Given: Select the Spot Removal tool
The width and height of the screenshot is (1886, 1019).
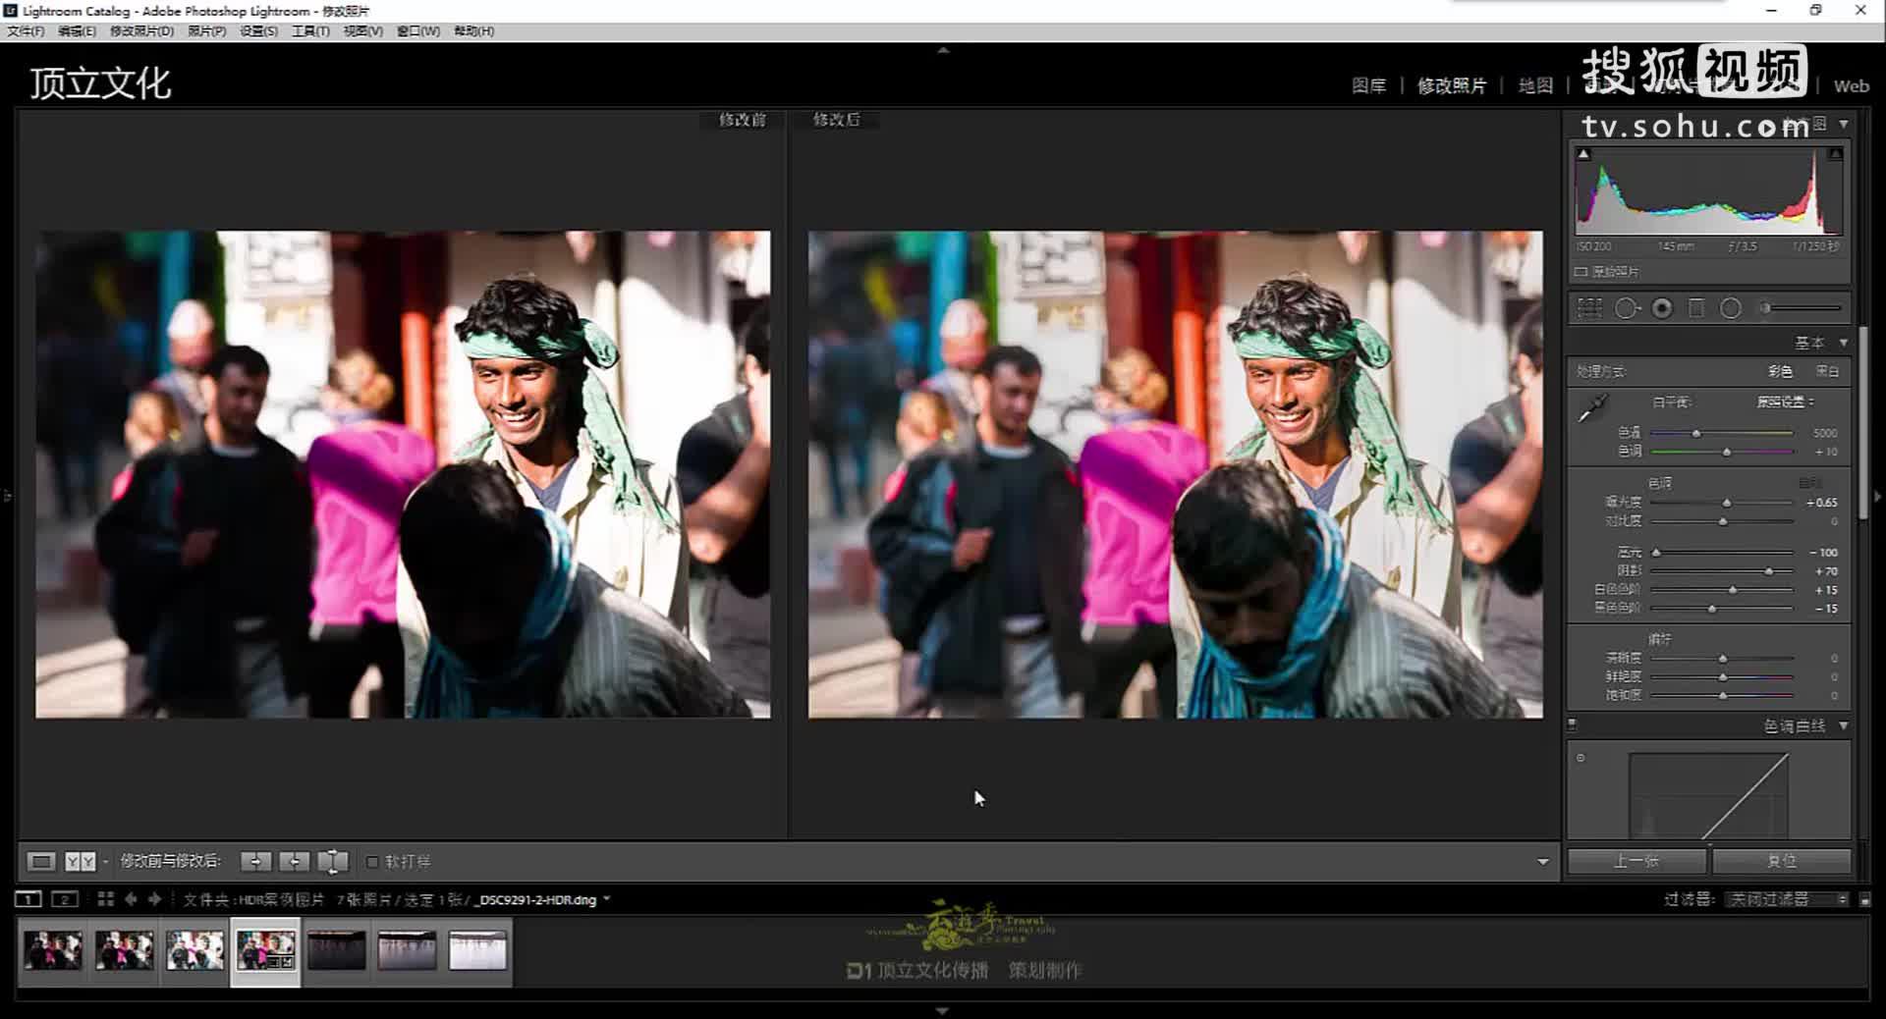Looking at the screenshot, I should click(x=1627, y=308).
